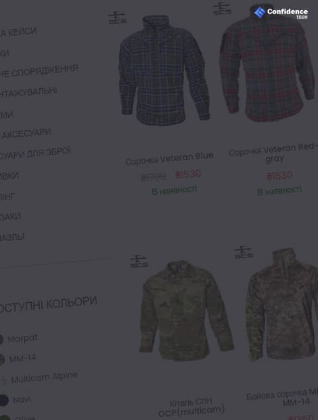Click SCS logo above MM-14 combat shirt

[x=244, y=253]
